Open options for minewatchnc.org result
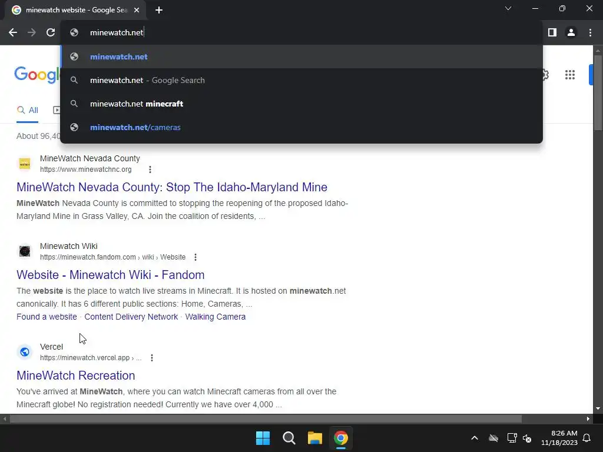Image resolution: width=603 pixels, height=452 pixels. 150,169
